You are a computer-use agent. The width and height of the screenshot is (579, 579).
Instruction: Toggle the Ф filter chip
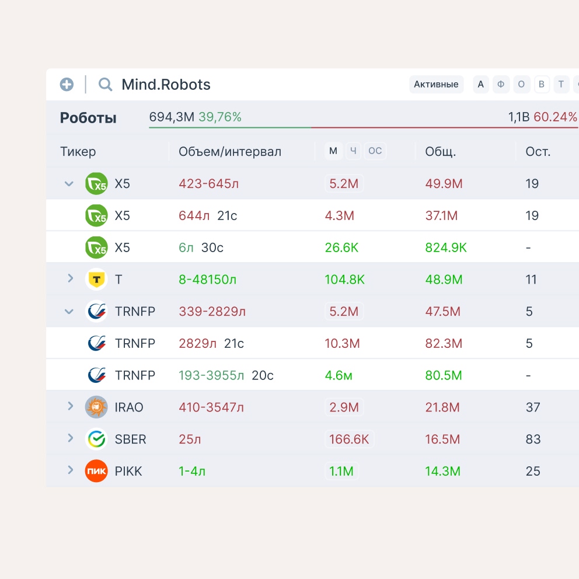coord(501,84)
